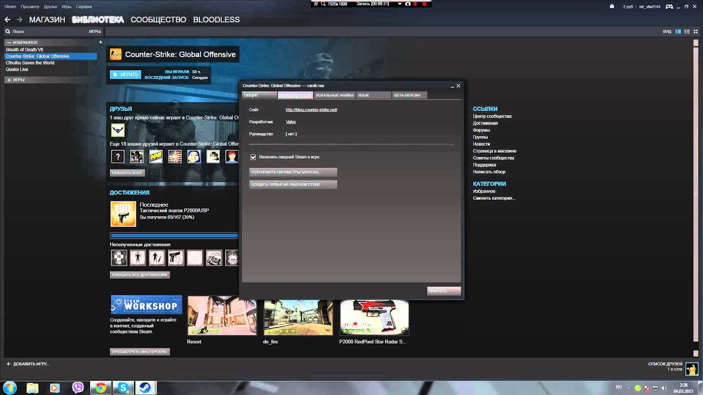Open the question mark friend avatar
Screen dimensions: 703x395
pyautogui.click(x=118, y=156)
